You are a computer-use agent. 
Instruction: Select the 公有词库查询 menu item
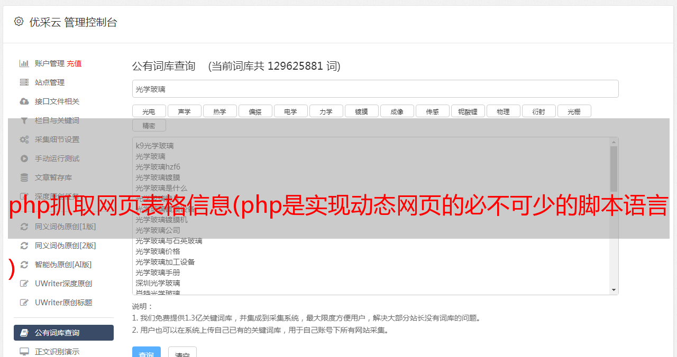[x=63, y=333]
